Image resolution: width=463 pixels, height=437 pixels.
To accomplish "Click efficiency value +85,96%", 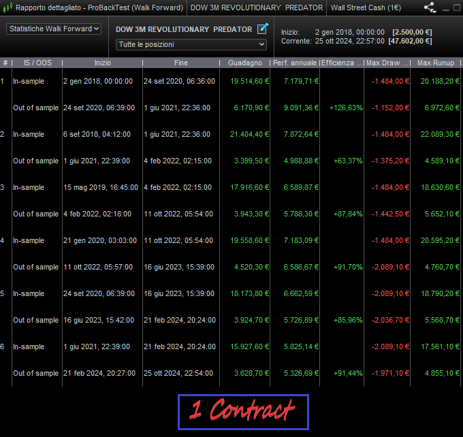I will pos(348,321).
